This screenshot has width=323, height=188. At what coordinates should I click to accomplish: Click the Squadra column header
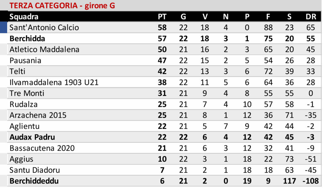click(x=24, y=17)
